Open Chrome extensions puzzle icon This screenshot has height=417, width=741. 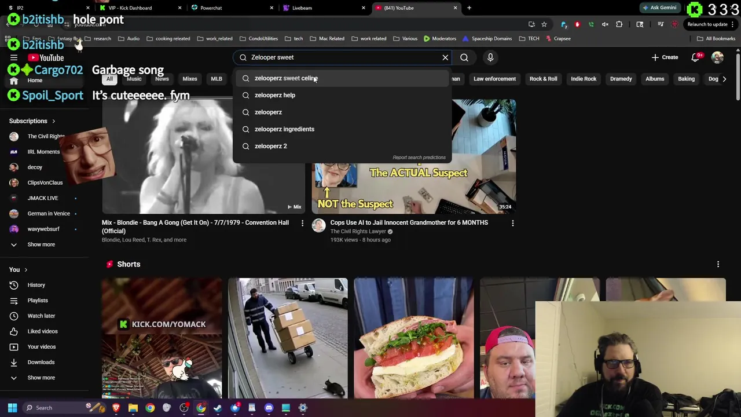point(619,24)
